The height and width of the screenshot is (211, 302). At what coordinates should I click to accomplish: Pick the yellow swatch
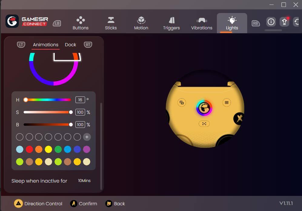tap(48, 149)
